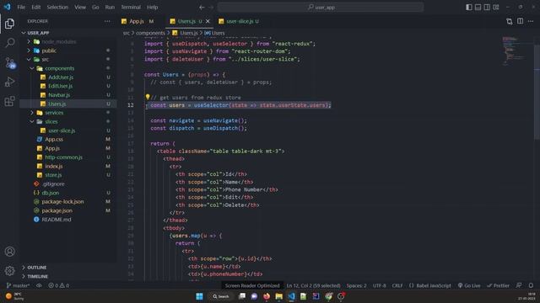Open the Run and Debug view
540x303 pixels.
tap(9, 82)
